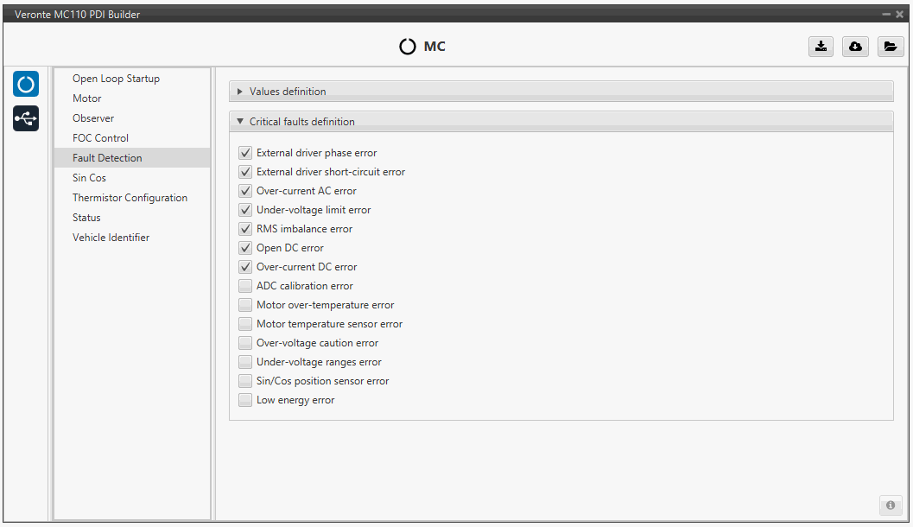Select the MC motor controller sidebar icon
913x527 pixels.
(x=26, y=85)
